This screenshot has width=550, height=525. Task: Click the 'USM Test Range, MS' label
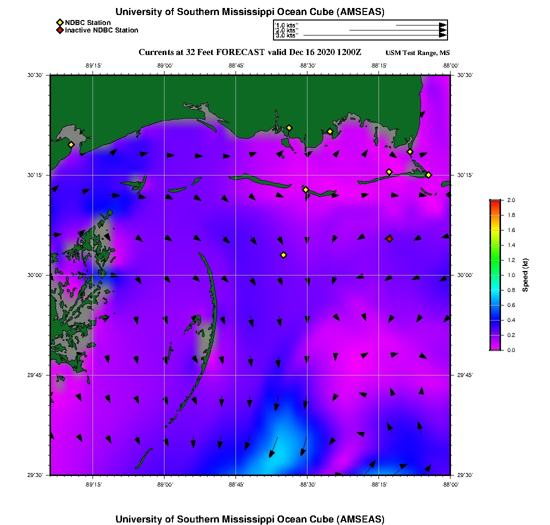pos(417,53)
